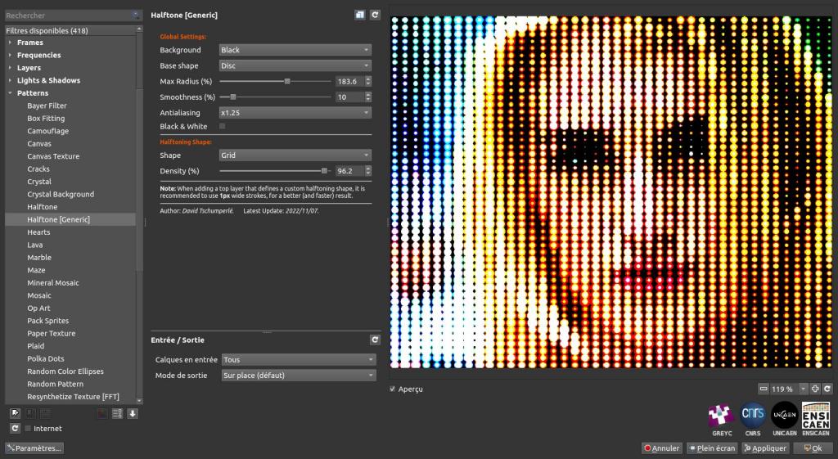Zoom out of the preview

[764, 389]
